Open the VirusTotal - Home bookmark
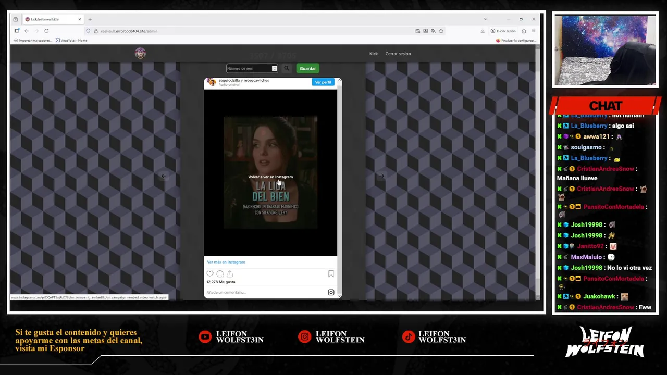The image size is (667, 375). (71, 40)
